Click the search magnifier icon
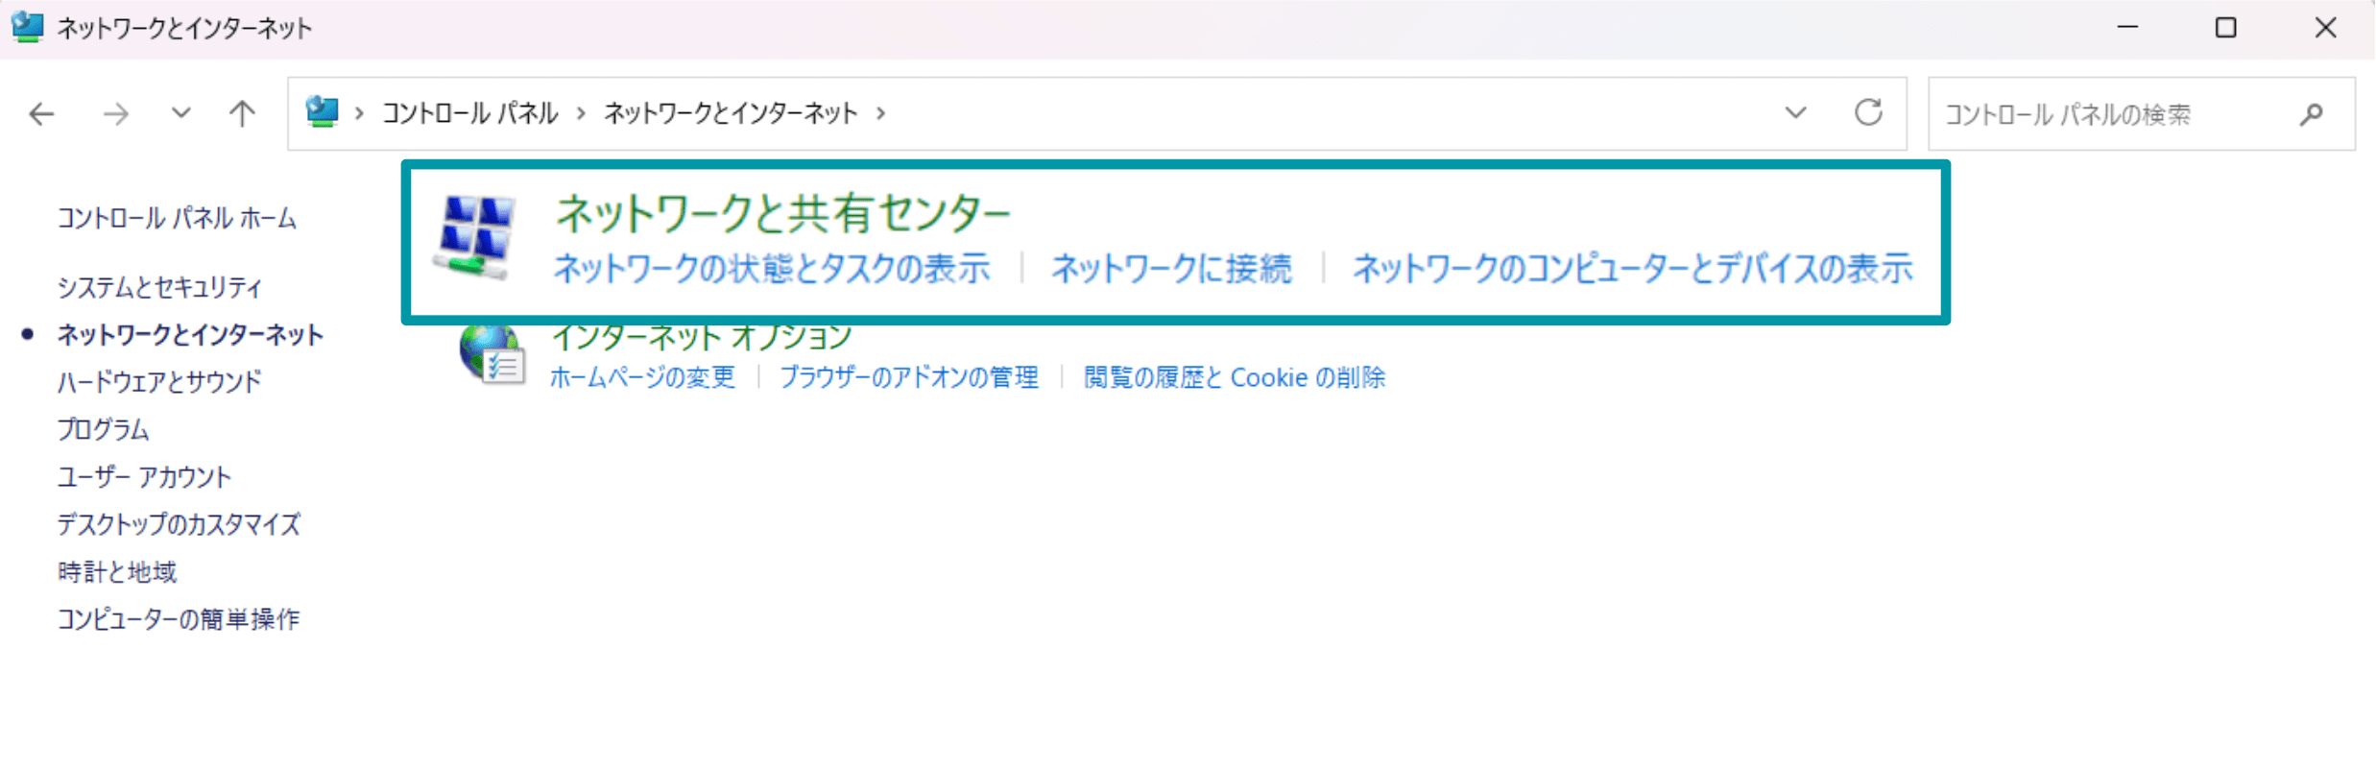The height and width of the screenshot is (769, 2376). 2312,114
